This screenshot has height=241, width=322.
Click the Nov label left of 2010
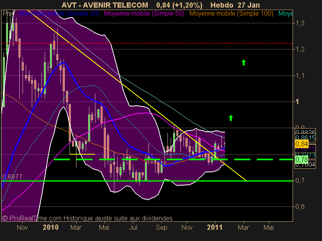22,227
